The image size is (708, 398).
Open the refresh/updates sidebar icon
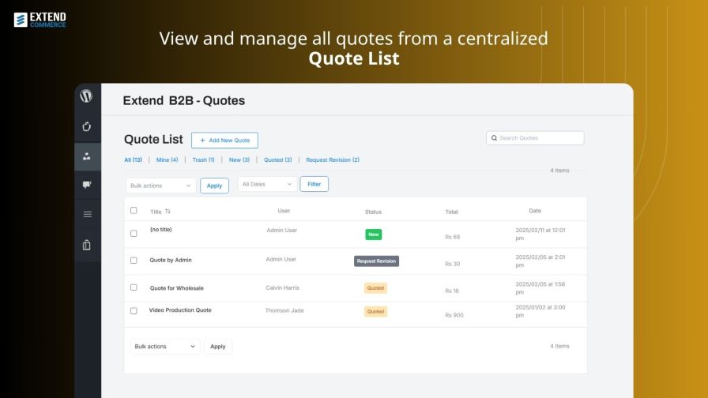(87, 127)
